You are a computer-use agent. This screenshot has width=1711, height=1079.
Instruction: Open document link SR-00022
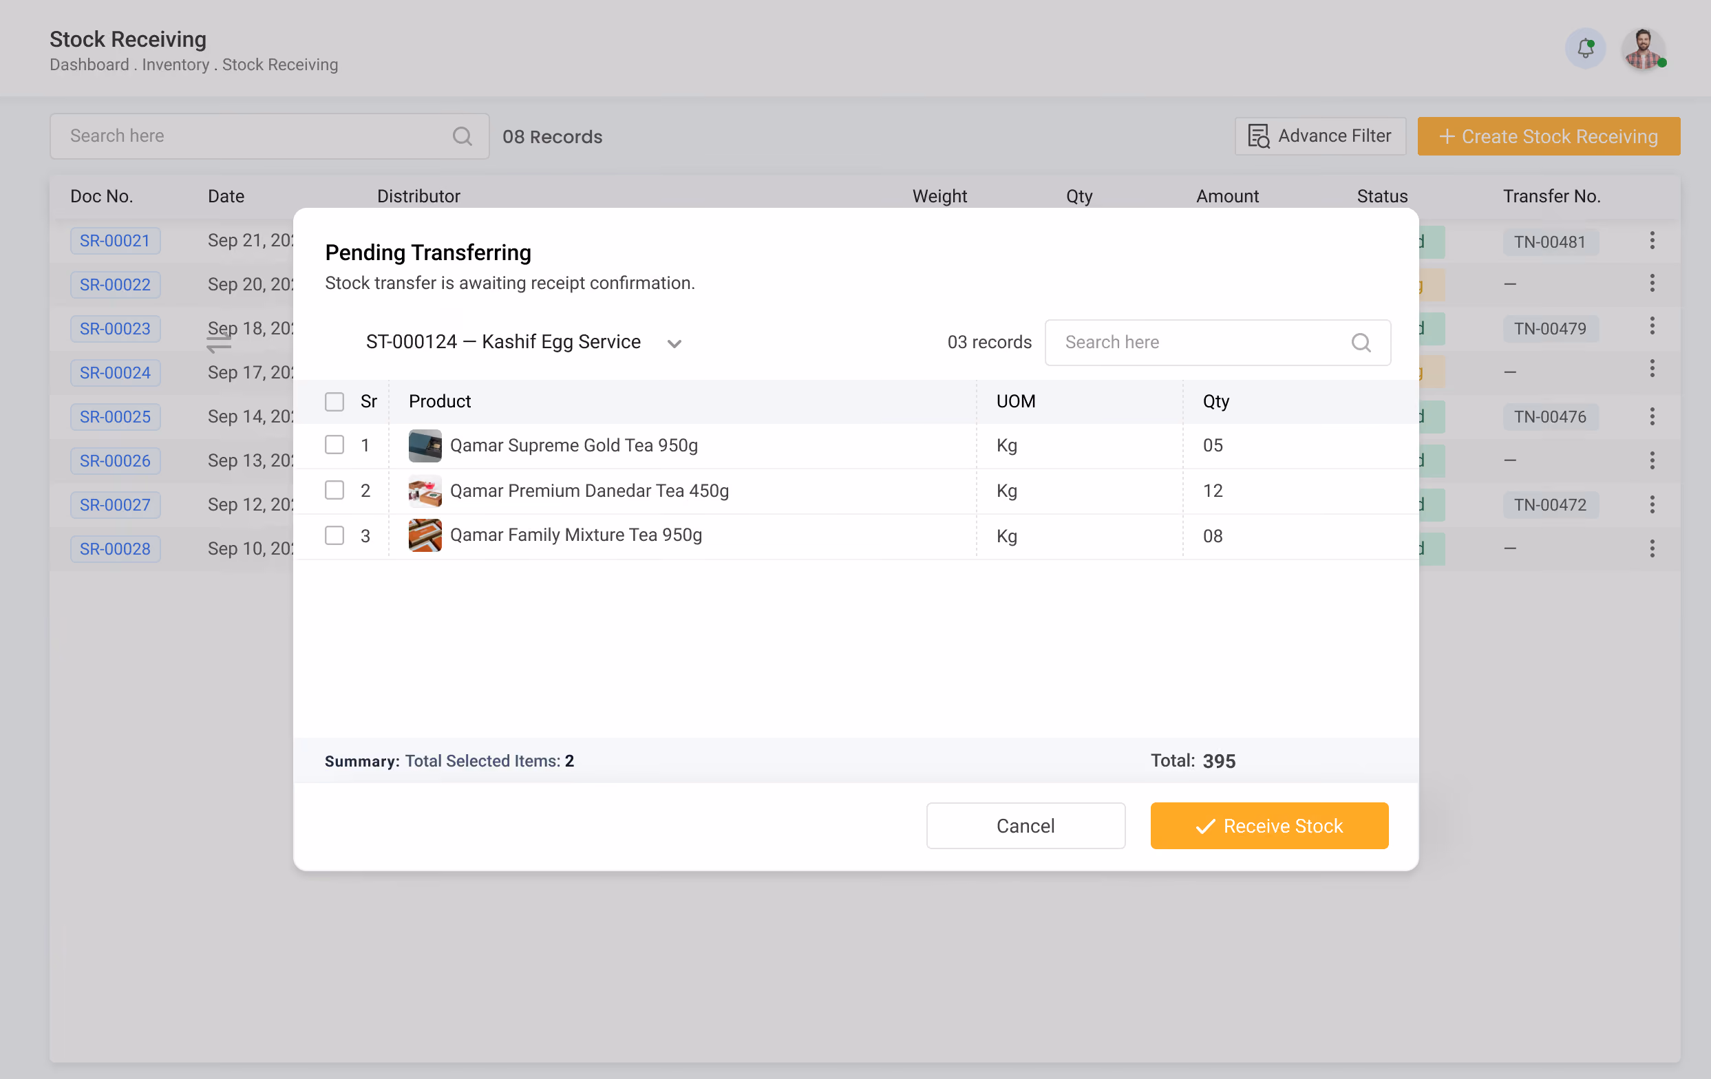pos(115,285)
